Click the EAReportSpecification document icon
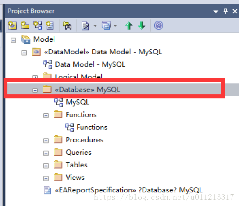This screenshot has height=206, width=239. click(47, 190)
